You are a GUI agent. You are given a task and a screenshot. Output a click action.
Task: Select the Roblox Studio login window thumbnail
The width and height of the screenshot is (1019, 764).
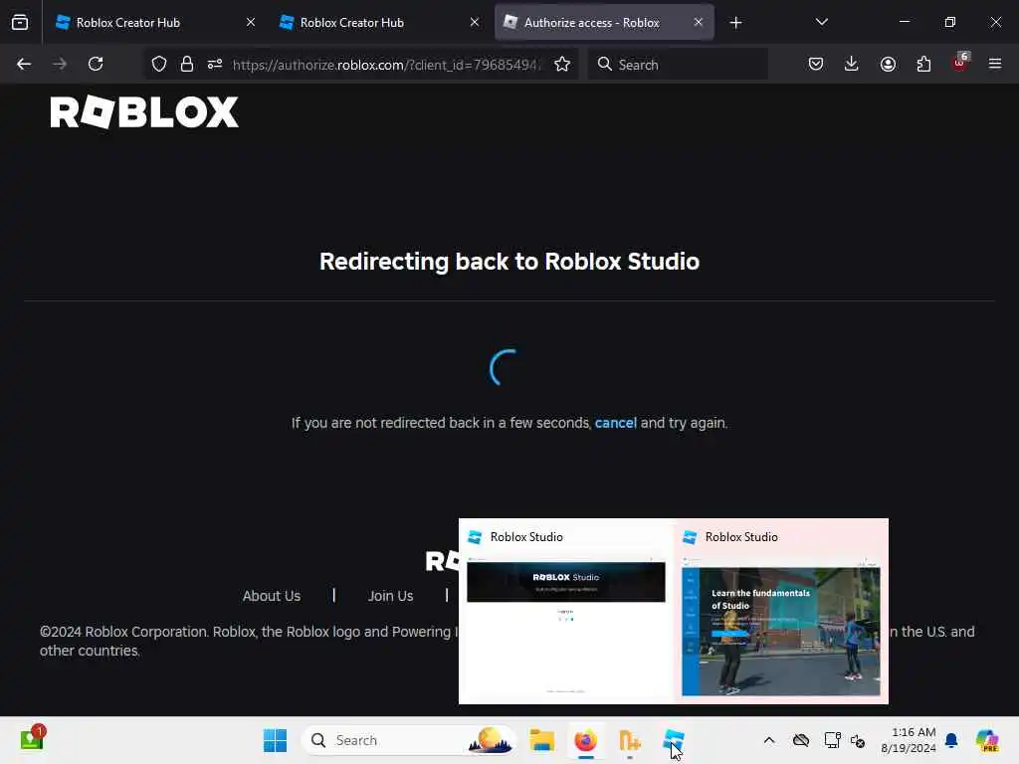tap(566, 612)
